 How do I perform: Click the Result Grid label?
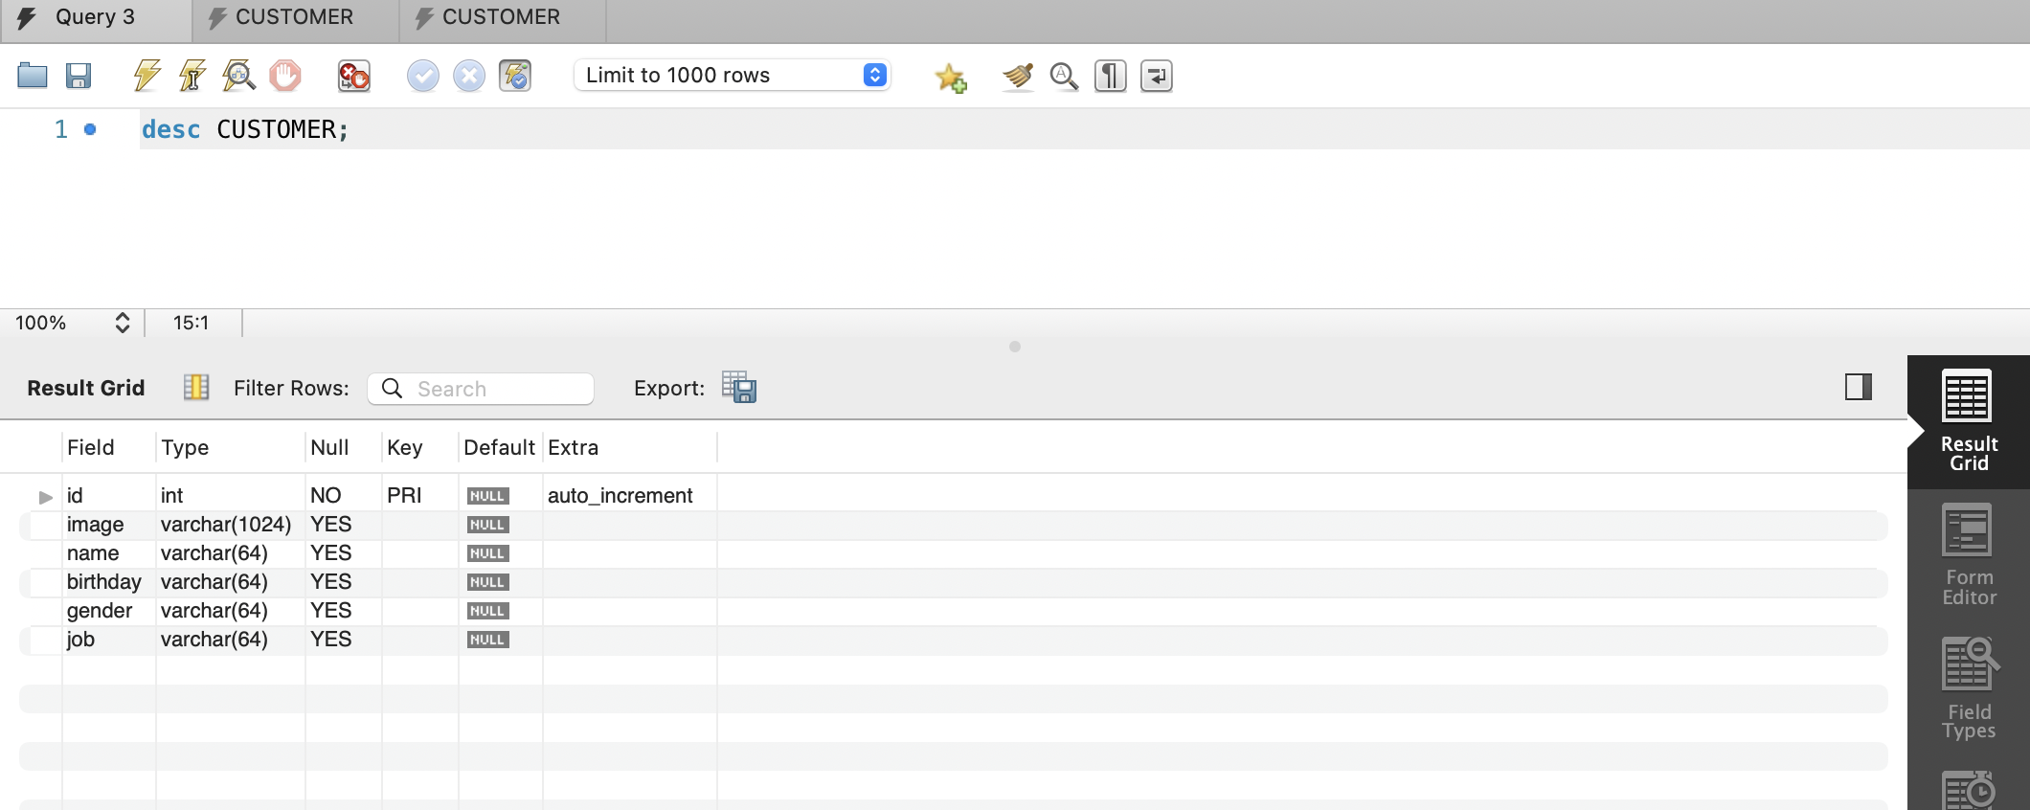click(x=86, y=388)
